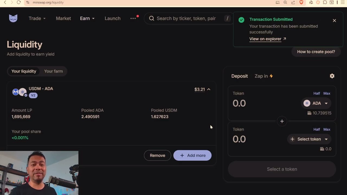The width and height of the screenshot is (347, 195).
Task: Open Brave Shields lion icon
Action: click(301, 2)
